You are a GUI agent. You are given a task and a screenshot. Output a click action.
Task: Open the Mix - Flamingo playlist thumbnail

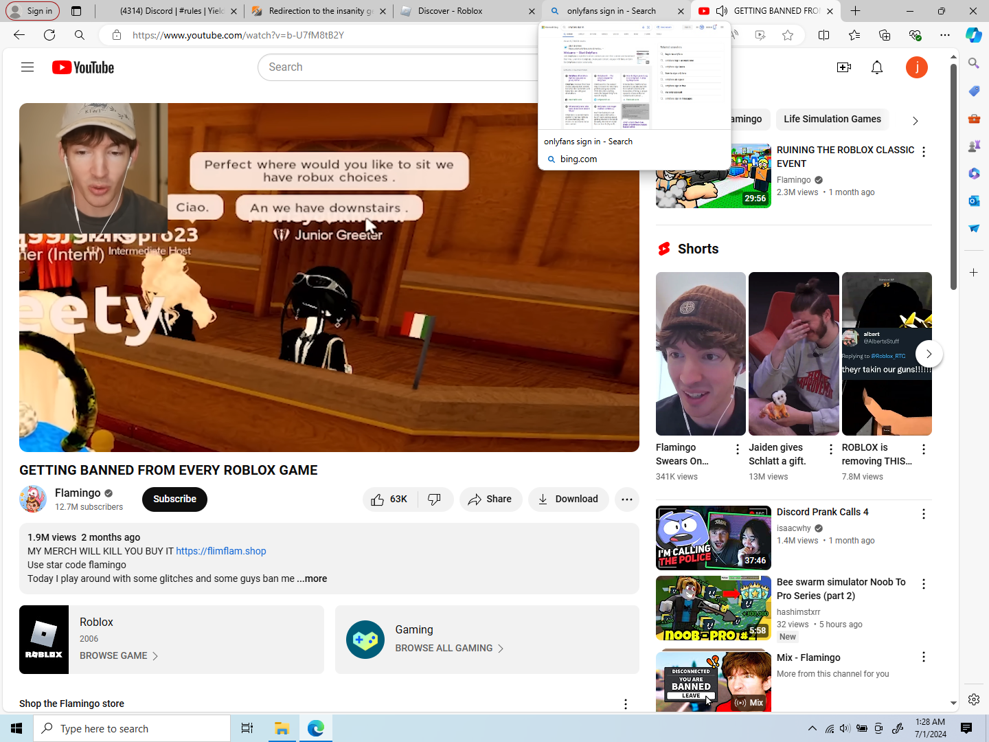714,680
